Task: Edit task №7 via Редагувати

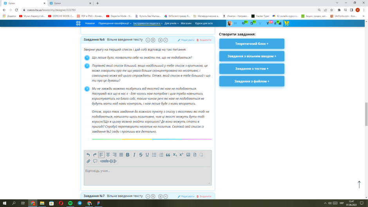Action: (x=186, y=196)
